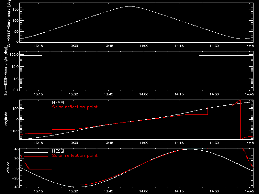Click red legend line sample in Latitude plot
Screen dimensions: 259x194
(36, 157)
